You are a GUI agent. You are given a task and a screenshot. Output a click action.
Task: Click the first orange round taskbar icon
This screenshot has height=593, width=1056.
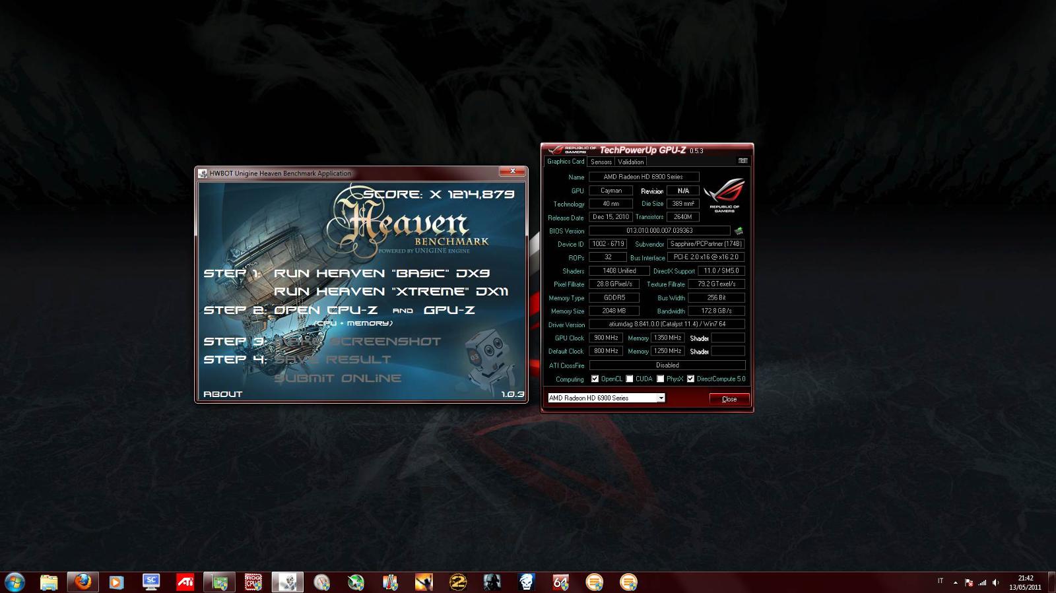click(595, 582)
